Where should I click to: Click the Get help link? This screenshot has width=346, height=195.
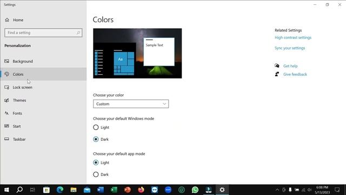click(x=290, y=66)
